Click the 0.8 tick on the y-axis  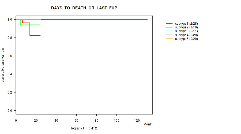[10, 38]
